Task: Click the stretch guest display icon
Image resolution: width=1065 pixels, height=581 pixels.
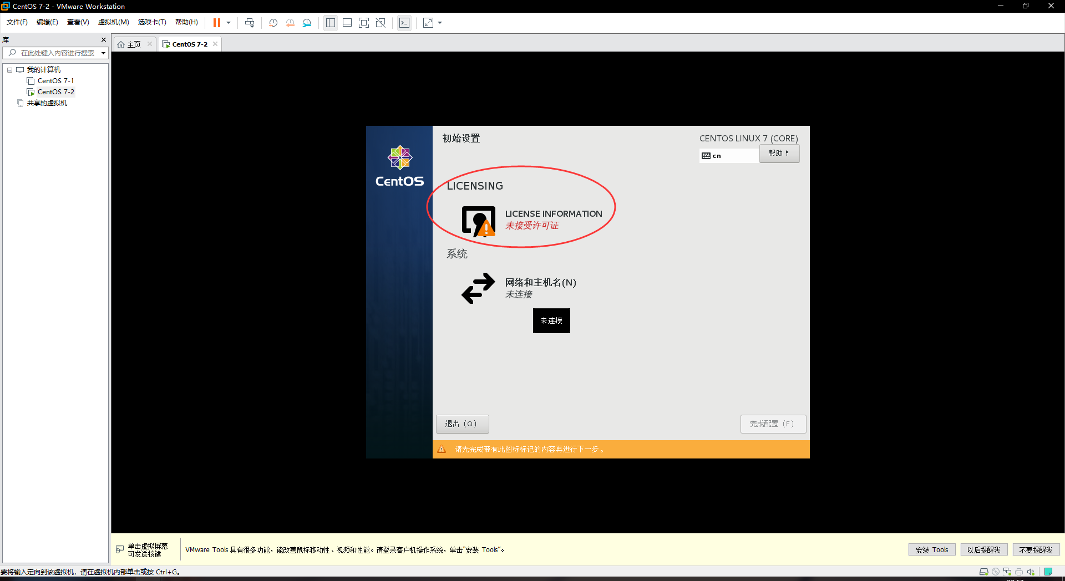Action: click(x=428, y=23)
